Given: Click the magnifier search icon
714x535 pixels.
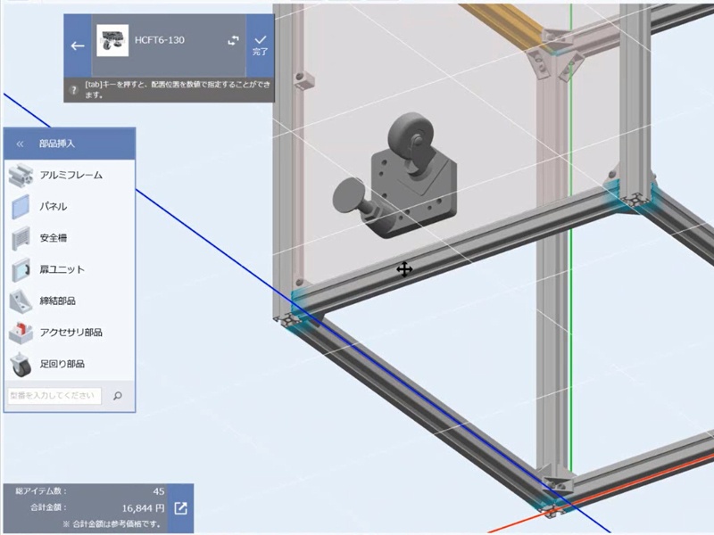Looking at the screenshot, I should (x=118, y=395).
